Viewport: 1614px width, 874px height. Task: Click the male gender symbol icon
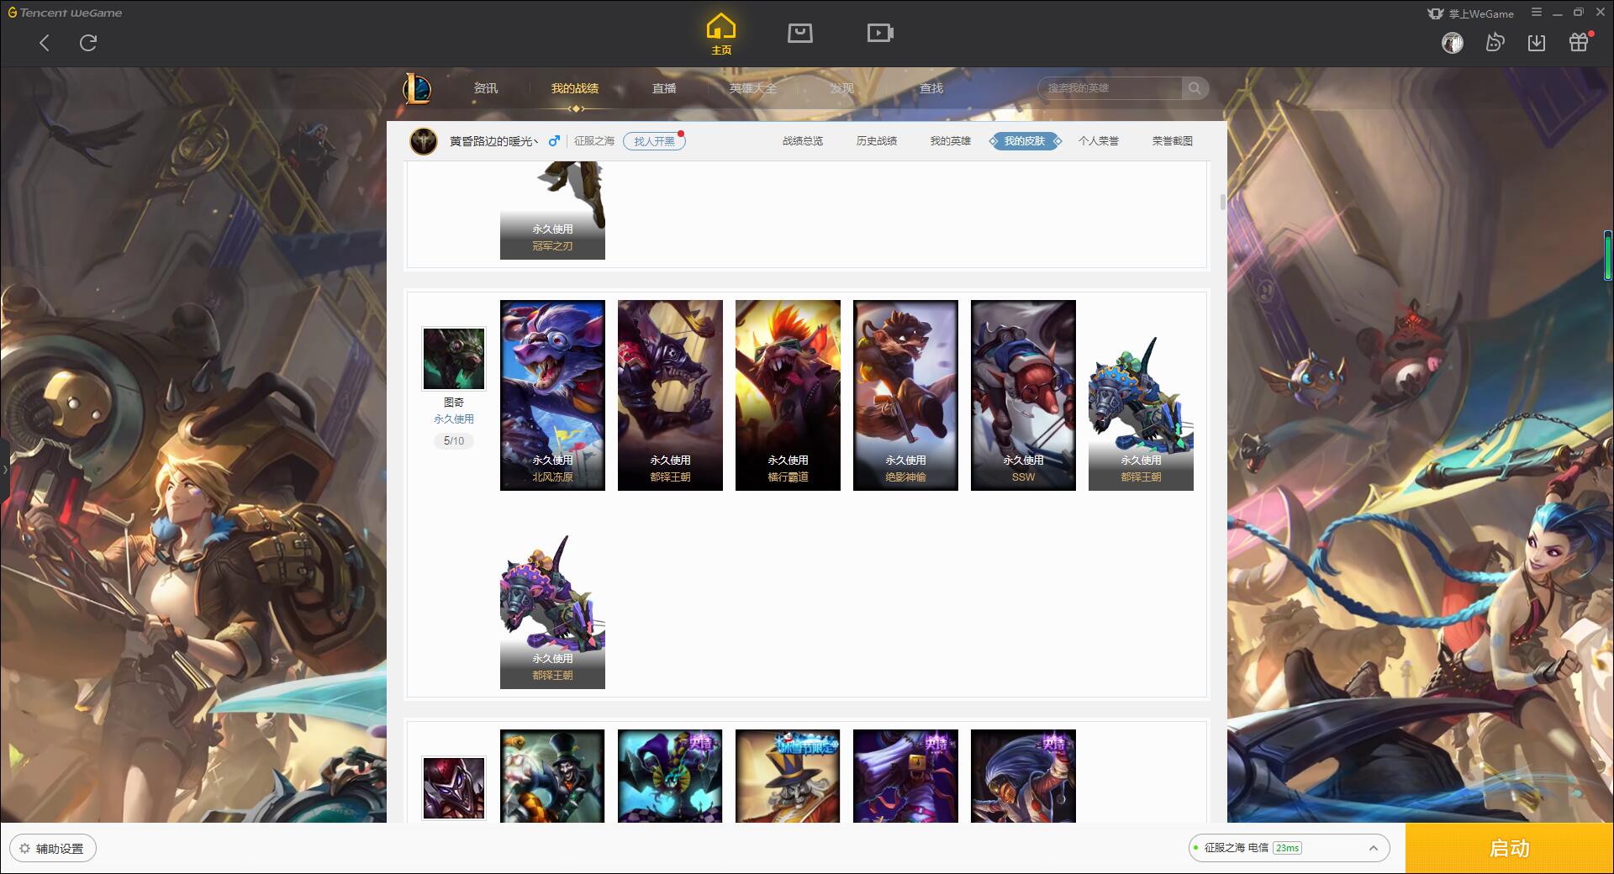(x=554, y=140)
